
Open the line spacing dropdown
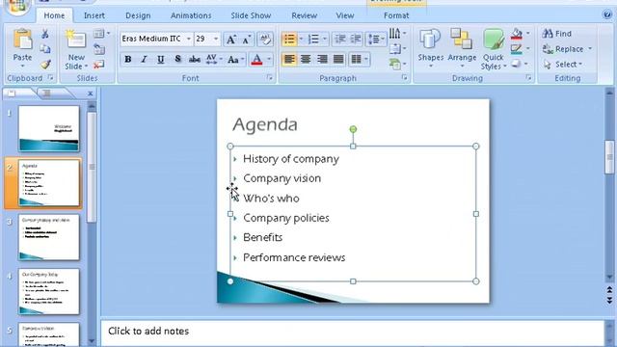click(376, 39)
